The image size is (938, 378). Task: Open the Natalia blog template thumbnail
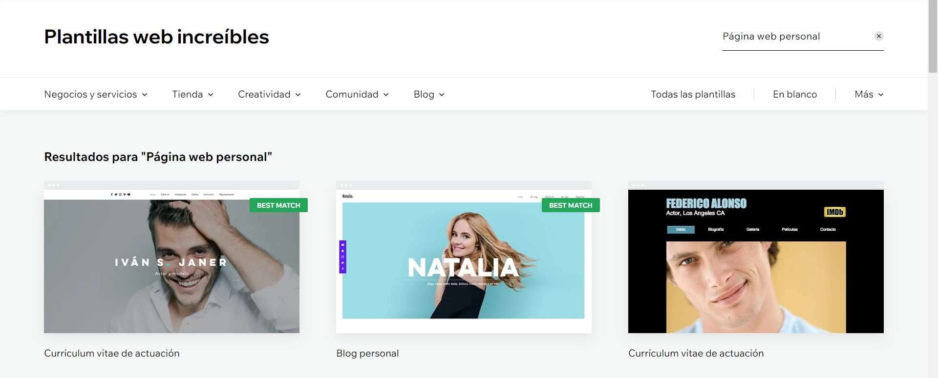pos(464,257)
